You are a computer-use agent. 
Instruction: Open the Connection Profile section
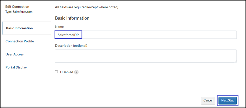20,41
